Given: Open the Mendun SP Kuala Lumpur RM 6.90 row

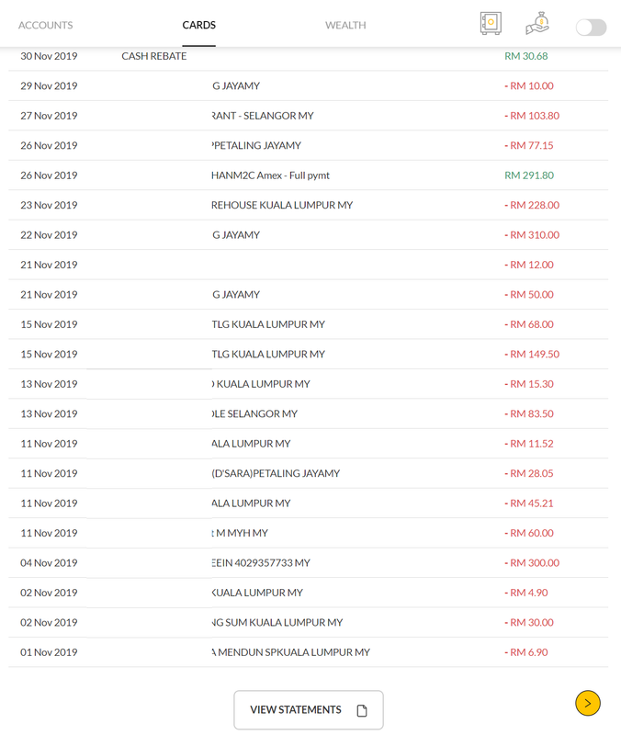Looking at the screenshot, I should pos(309,652).
